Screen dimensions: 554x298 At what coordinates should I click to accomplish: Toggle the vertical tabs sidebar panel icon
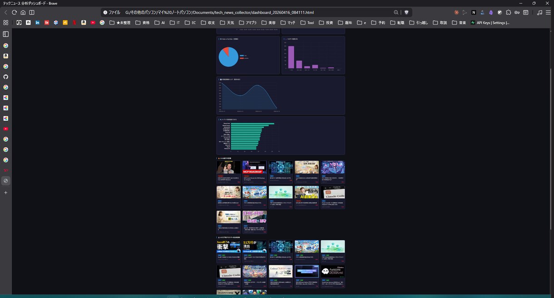[6, 34]
